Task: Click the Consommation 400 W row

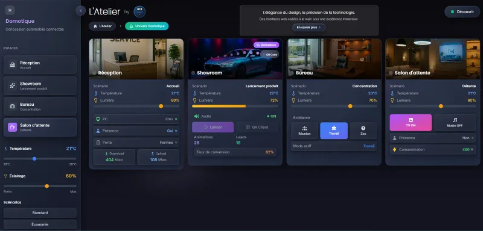Action: tap(433, 150)
